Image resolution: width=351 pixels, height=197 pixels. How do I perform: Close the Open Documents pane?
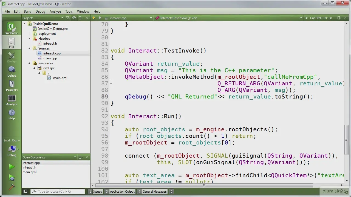(x=87, y=157)
